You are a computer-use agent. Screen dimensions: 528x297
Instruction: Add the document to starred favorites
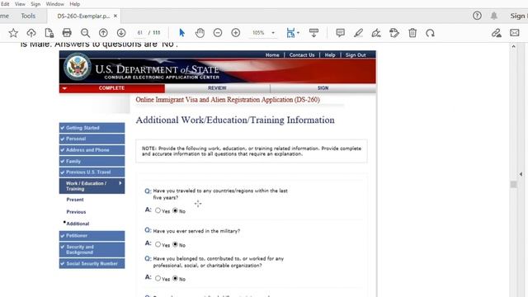point(13,33)
